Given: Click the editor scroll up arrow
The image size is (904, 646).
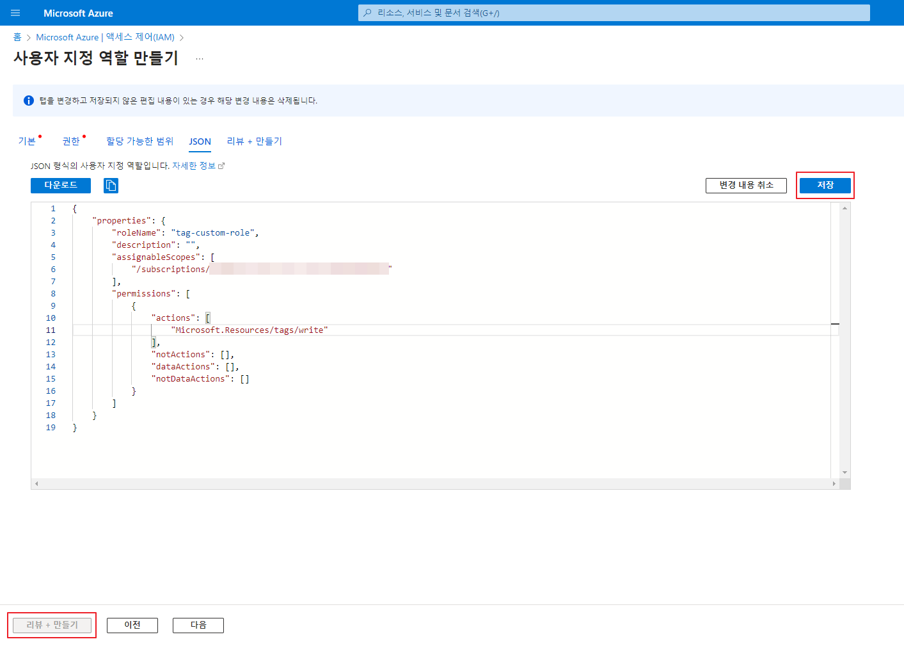Looking at the screenshot, I should click(845, 208).
